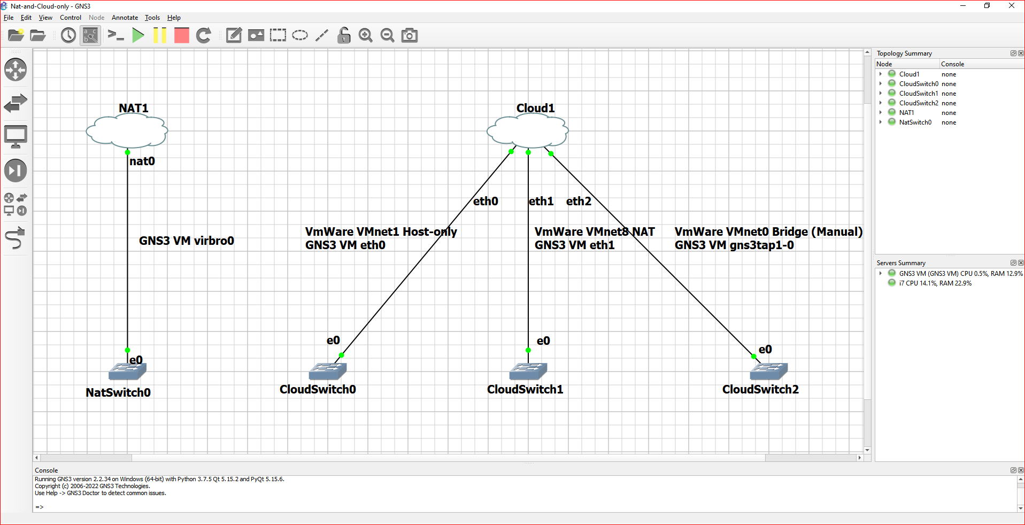Click the New blank project icon
Image resolution: width=1025 pixels, height=525 pixels.
click(x=16, y=35)
